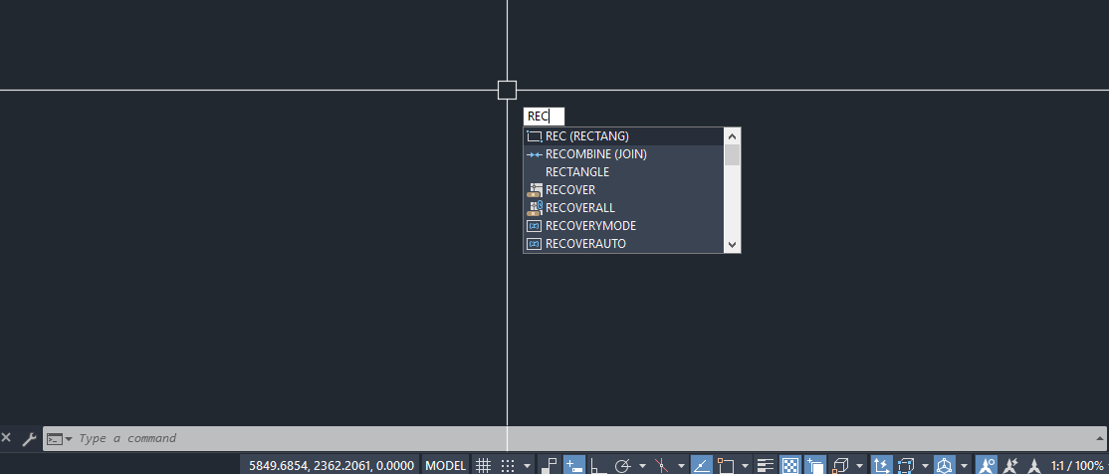Open object snap settings dropdown

coord(746,466)
